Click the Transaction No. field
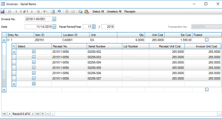 tap(206, 27)
